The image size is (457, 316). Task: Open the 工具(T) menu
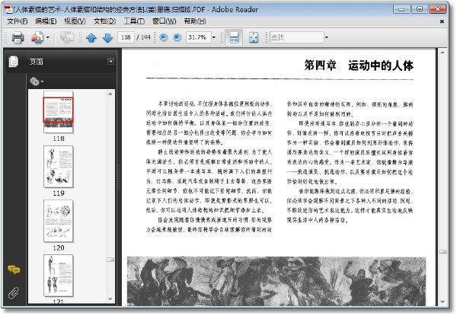(134, 21)
